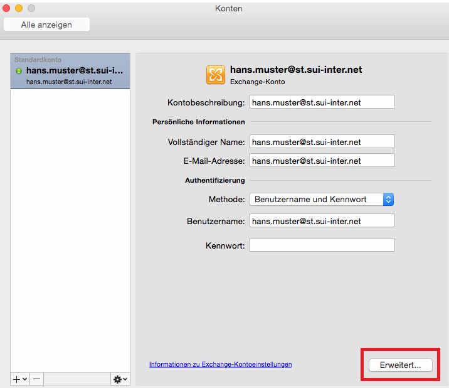Click the Alle anzeigen button
Viewport: 449px width, 388px height.
pyautogui.click(x=46, y=24)
